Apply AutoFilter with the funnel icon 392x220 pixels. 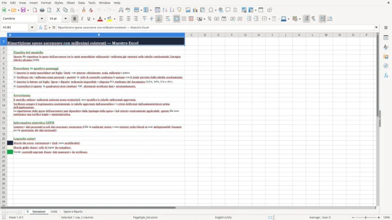tap(179, 10)
